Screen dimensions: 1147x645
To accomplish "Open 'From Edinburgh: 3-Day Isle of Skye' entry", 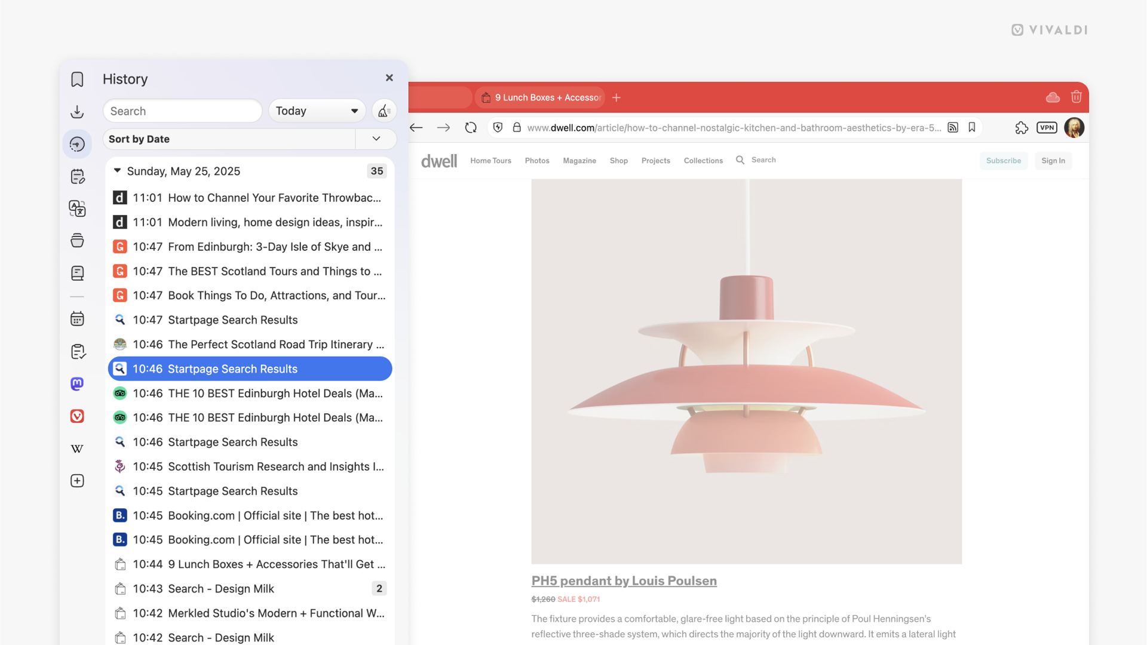I will pyautogui.click(x=250, y=247).
